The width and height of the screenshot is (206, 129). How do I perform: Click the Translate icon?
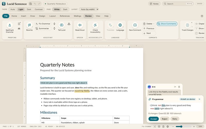pos(110,25)
